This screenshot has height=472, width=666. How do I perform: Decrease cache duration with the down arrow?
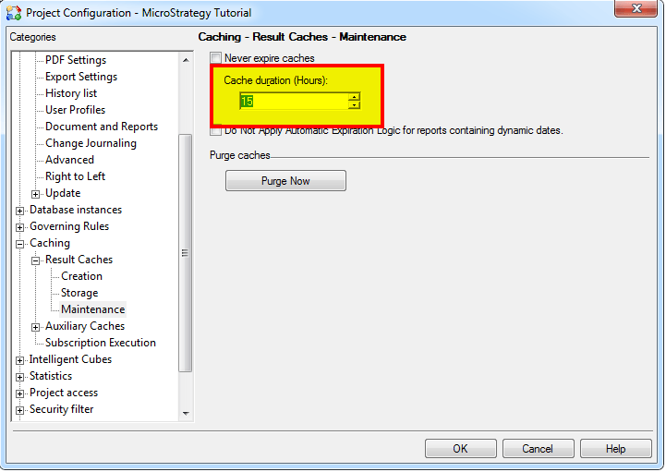coord(354,105)
